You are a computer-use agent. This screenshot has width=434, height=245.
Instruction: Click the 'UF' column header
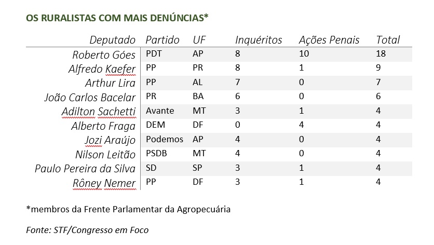click(199, 40)
